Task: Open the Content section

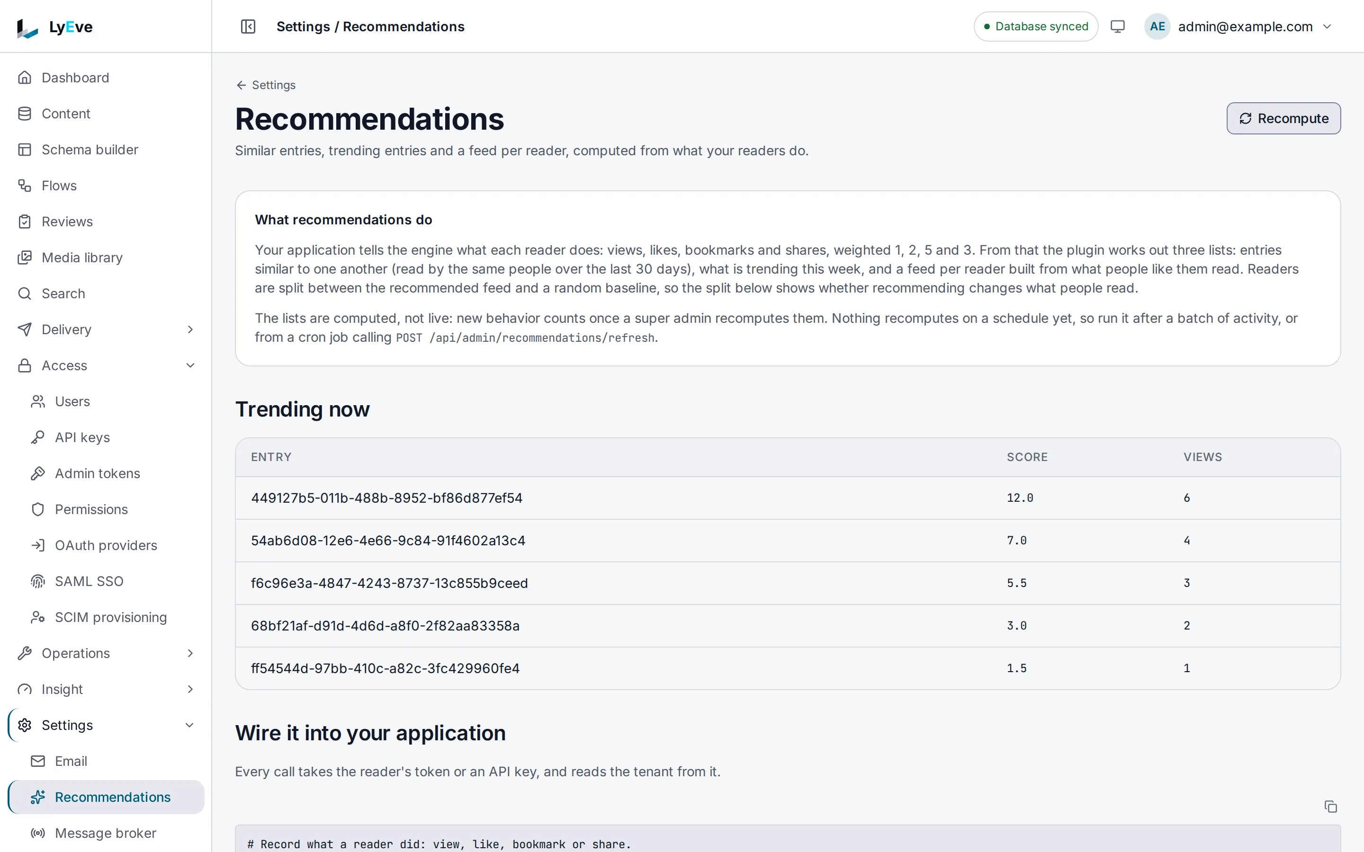Action: [106, 114]
